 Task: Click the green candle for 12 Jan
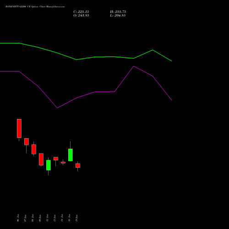click(49, 165)
